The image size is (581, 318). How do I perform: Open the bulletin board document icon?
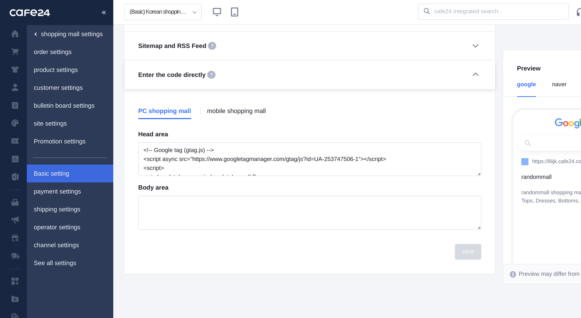(x=15, y=105)
